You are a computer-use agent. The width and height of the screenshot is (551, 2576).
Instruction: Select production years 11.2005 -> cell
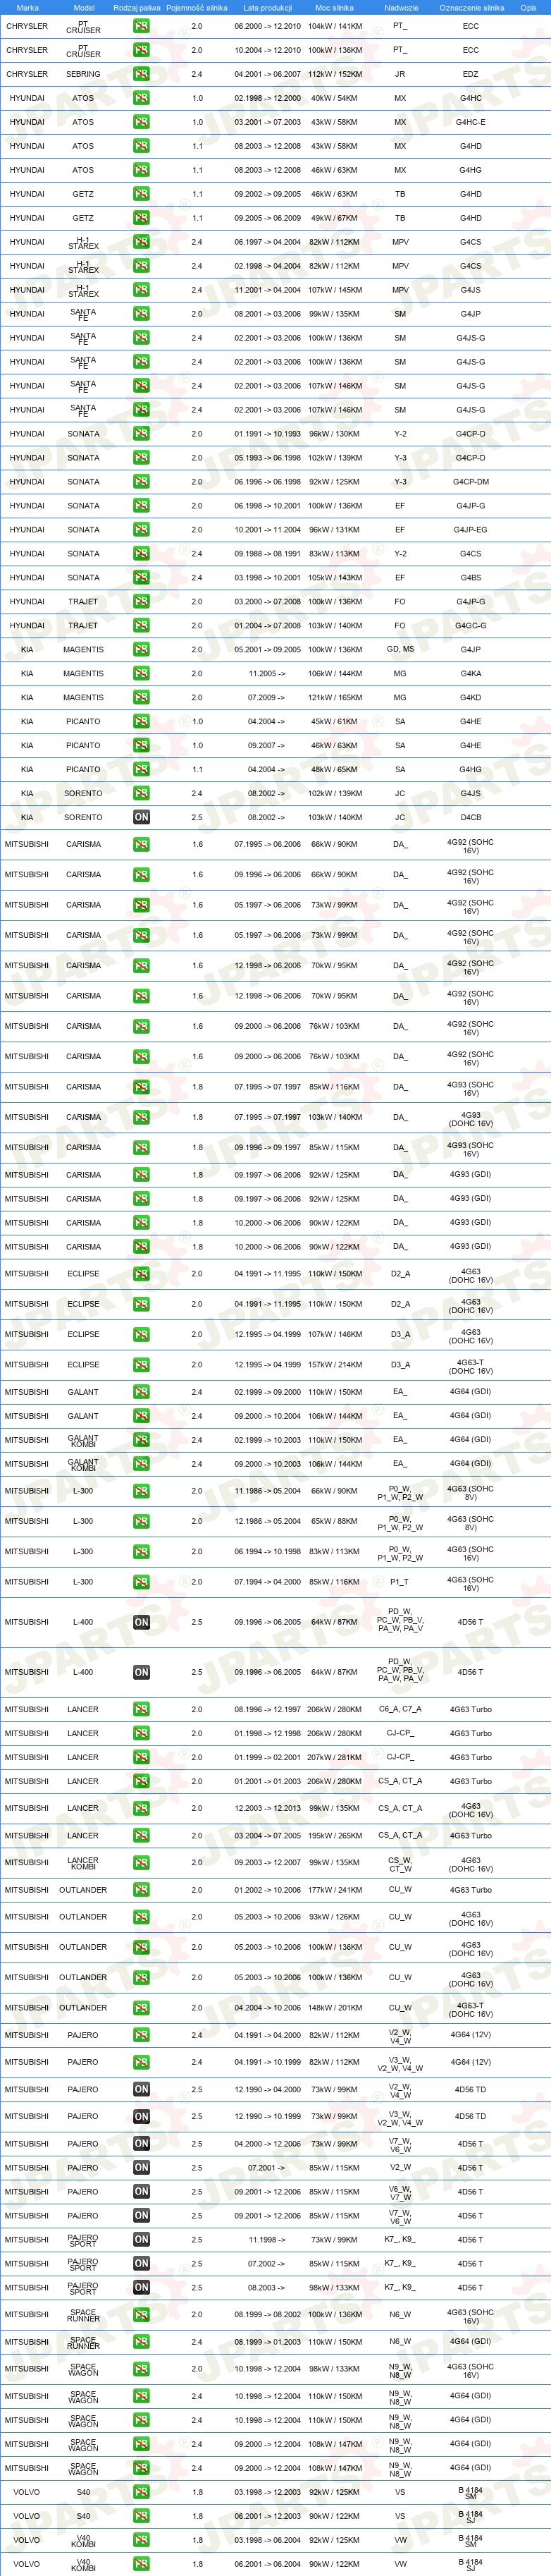click(x=267, y=673)
